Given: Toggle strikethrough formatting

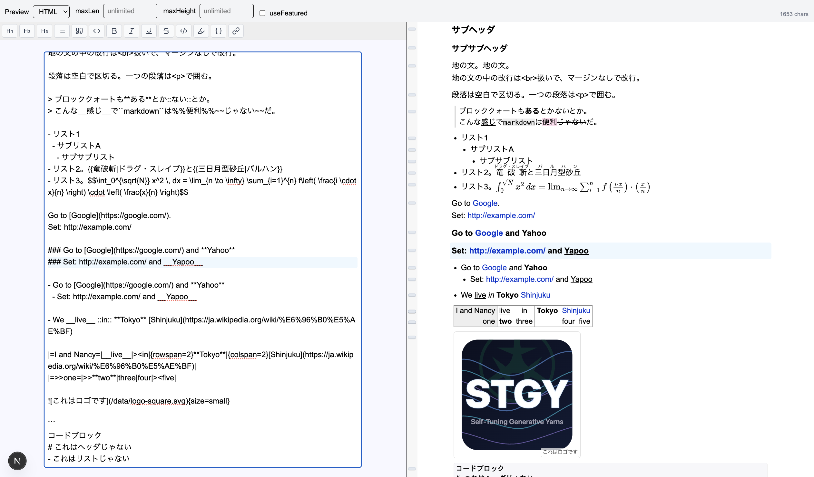Looking at the screenshot, I should point(166,31).
